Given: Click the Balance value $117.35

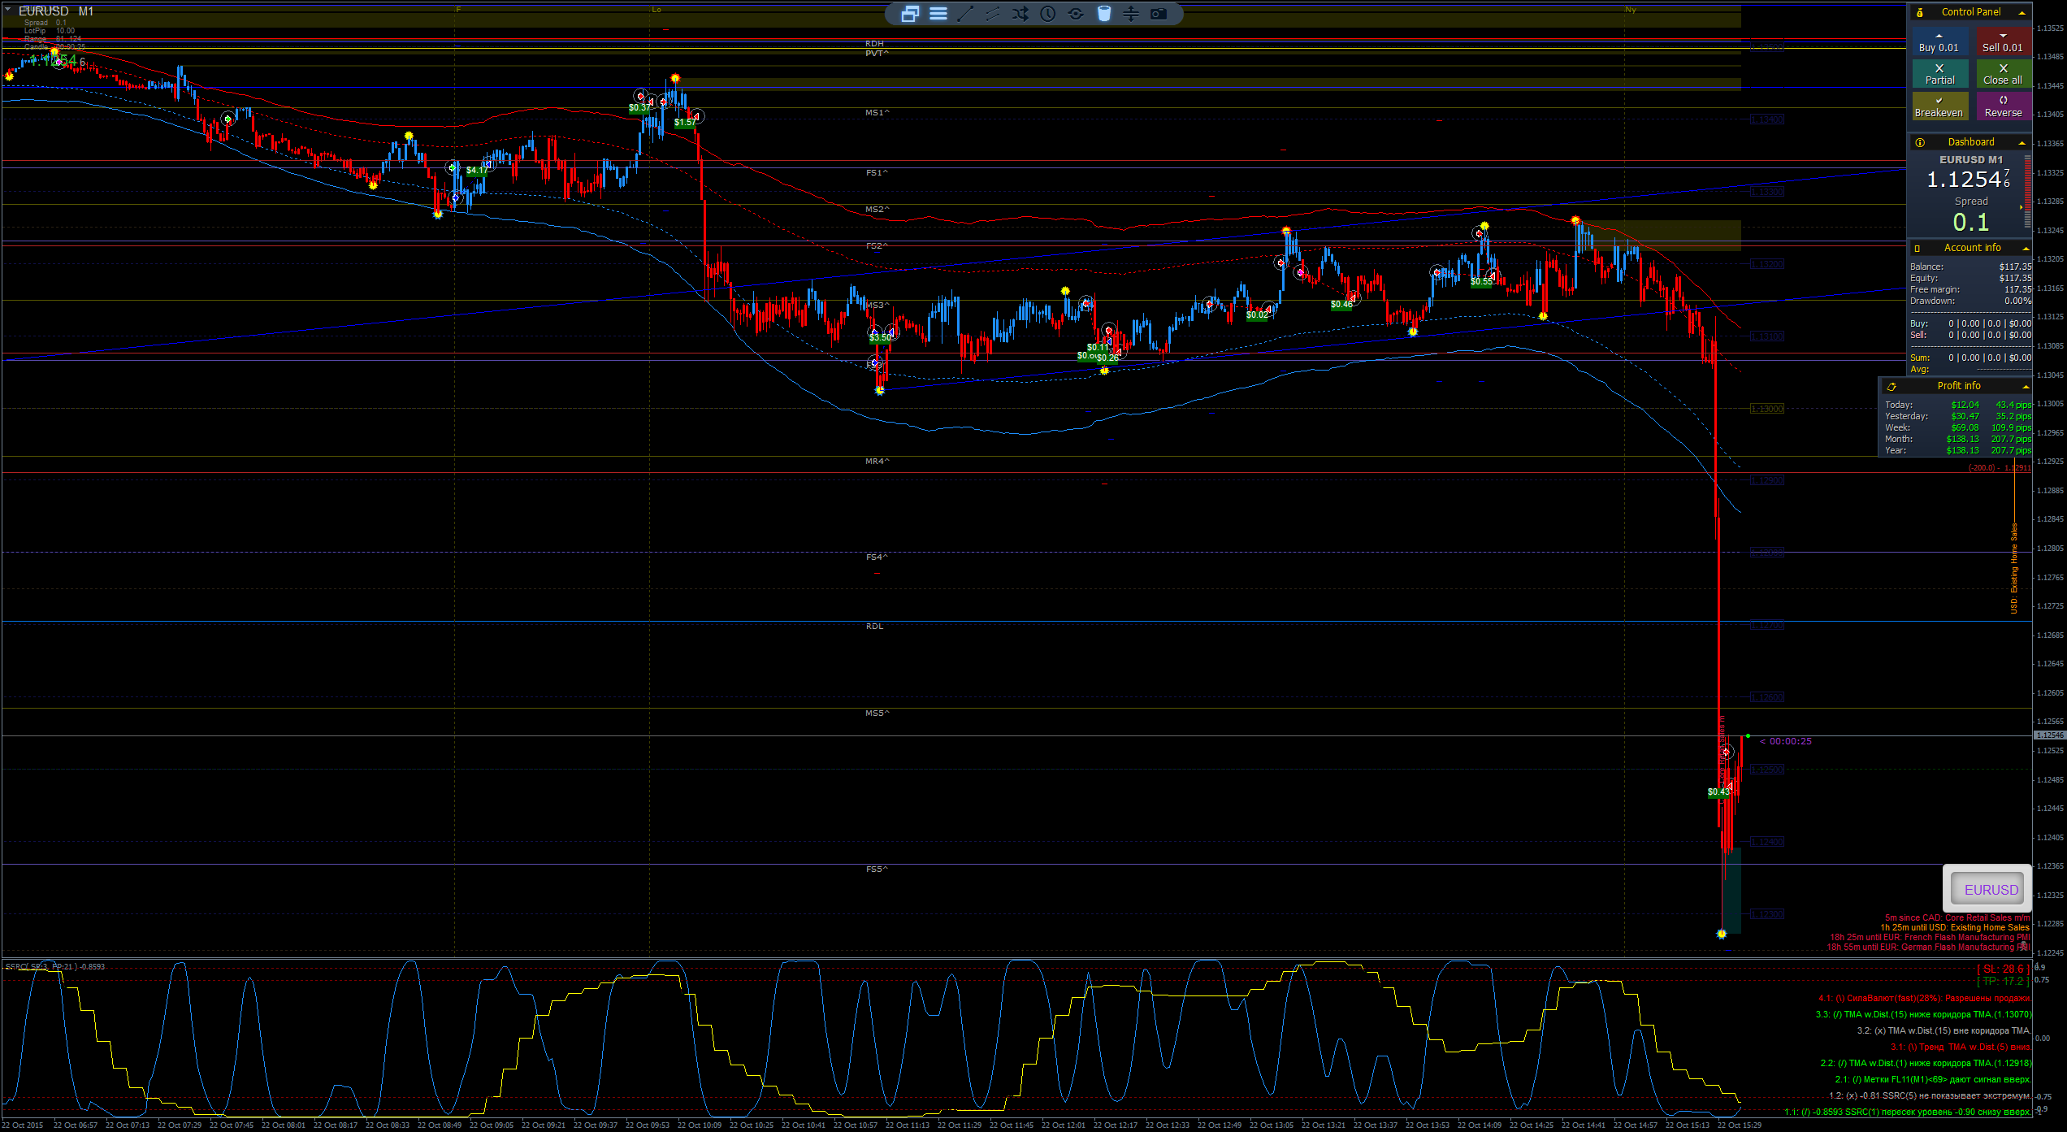Looking at the screenshot, I should (x=2015, y=267).
